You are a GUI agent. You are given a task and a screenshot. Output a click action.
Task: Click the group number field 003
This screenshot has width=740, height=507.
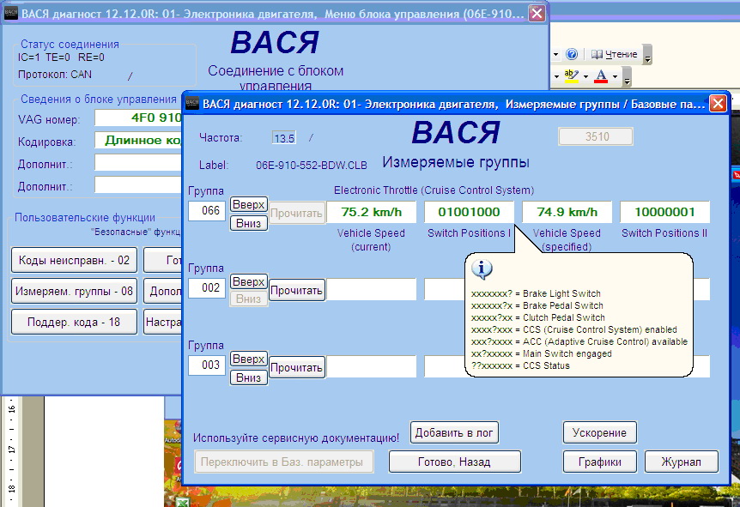(x=207, y=365)
